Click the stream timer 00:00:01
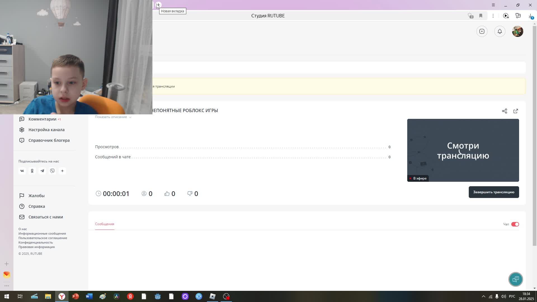 tap(116, 194)
